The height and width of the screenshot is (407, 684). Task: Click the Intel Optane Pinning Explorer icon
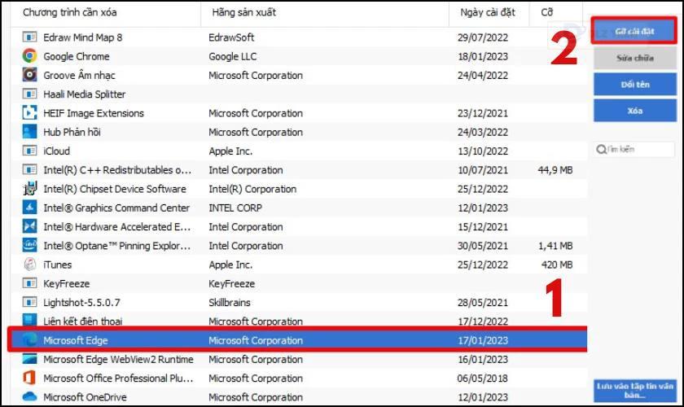29,245
